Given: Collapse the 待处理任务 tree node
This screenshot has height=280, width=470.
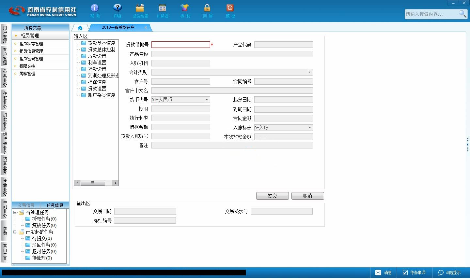Looking at the screenshot, I should 15,212.
